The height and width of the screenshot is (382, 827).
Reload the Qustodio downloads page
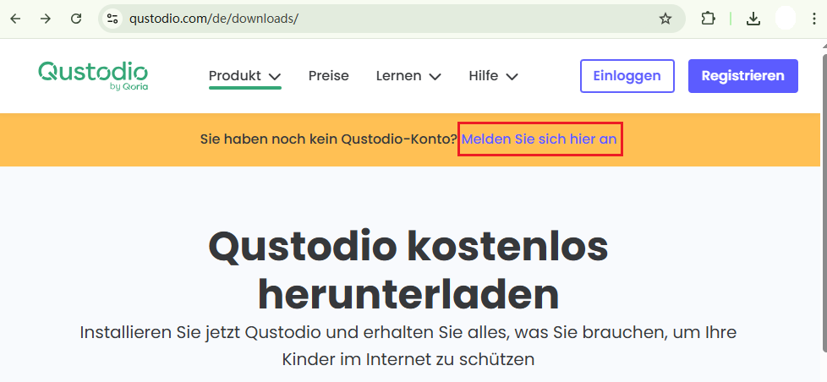(76, 19)
